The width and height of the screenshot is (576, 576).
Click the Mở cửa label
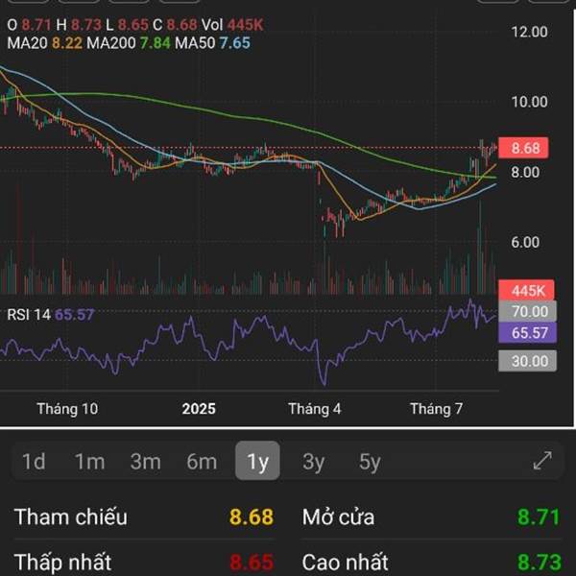(338, 516)
